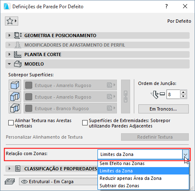This screenshot has height=191, width=195.
Task: Select the all-surfaces override cube icon
Action: pos(15,85)
